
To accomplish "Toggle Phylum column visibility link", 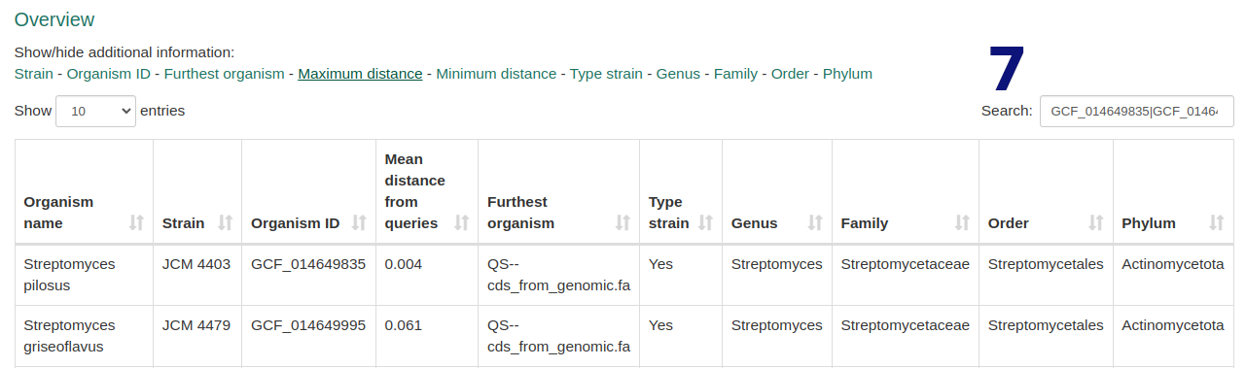I will tap(847, 74).
